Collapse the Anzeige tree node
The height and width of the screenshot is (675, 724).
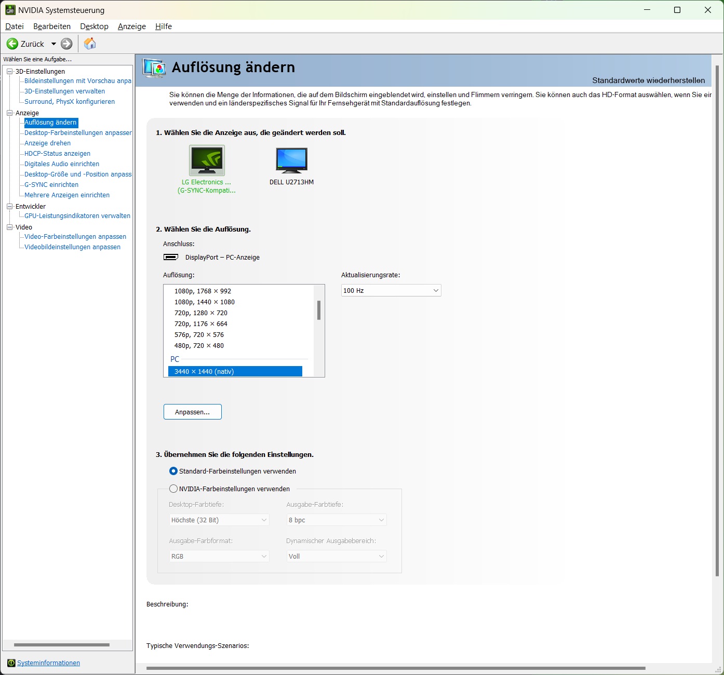pyautogui.click(x=9, y=113)
